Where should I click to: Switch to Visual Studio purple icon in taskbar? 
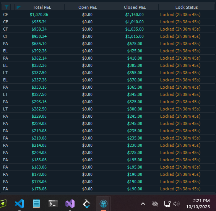coord(70,204)
